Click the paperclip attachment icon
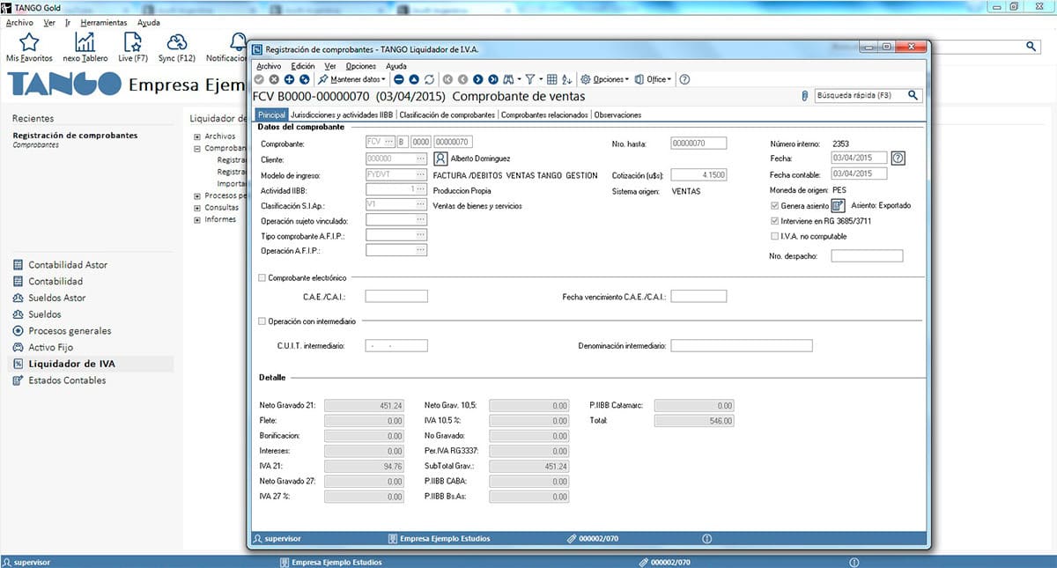 pos(804,96)
